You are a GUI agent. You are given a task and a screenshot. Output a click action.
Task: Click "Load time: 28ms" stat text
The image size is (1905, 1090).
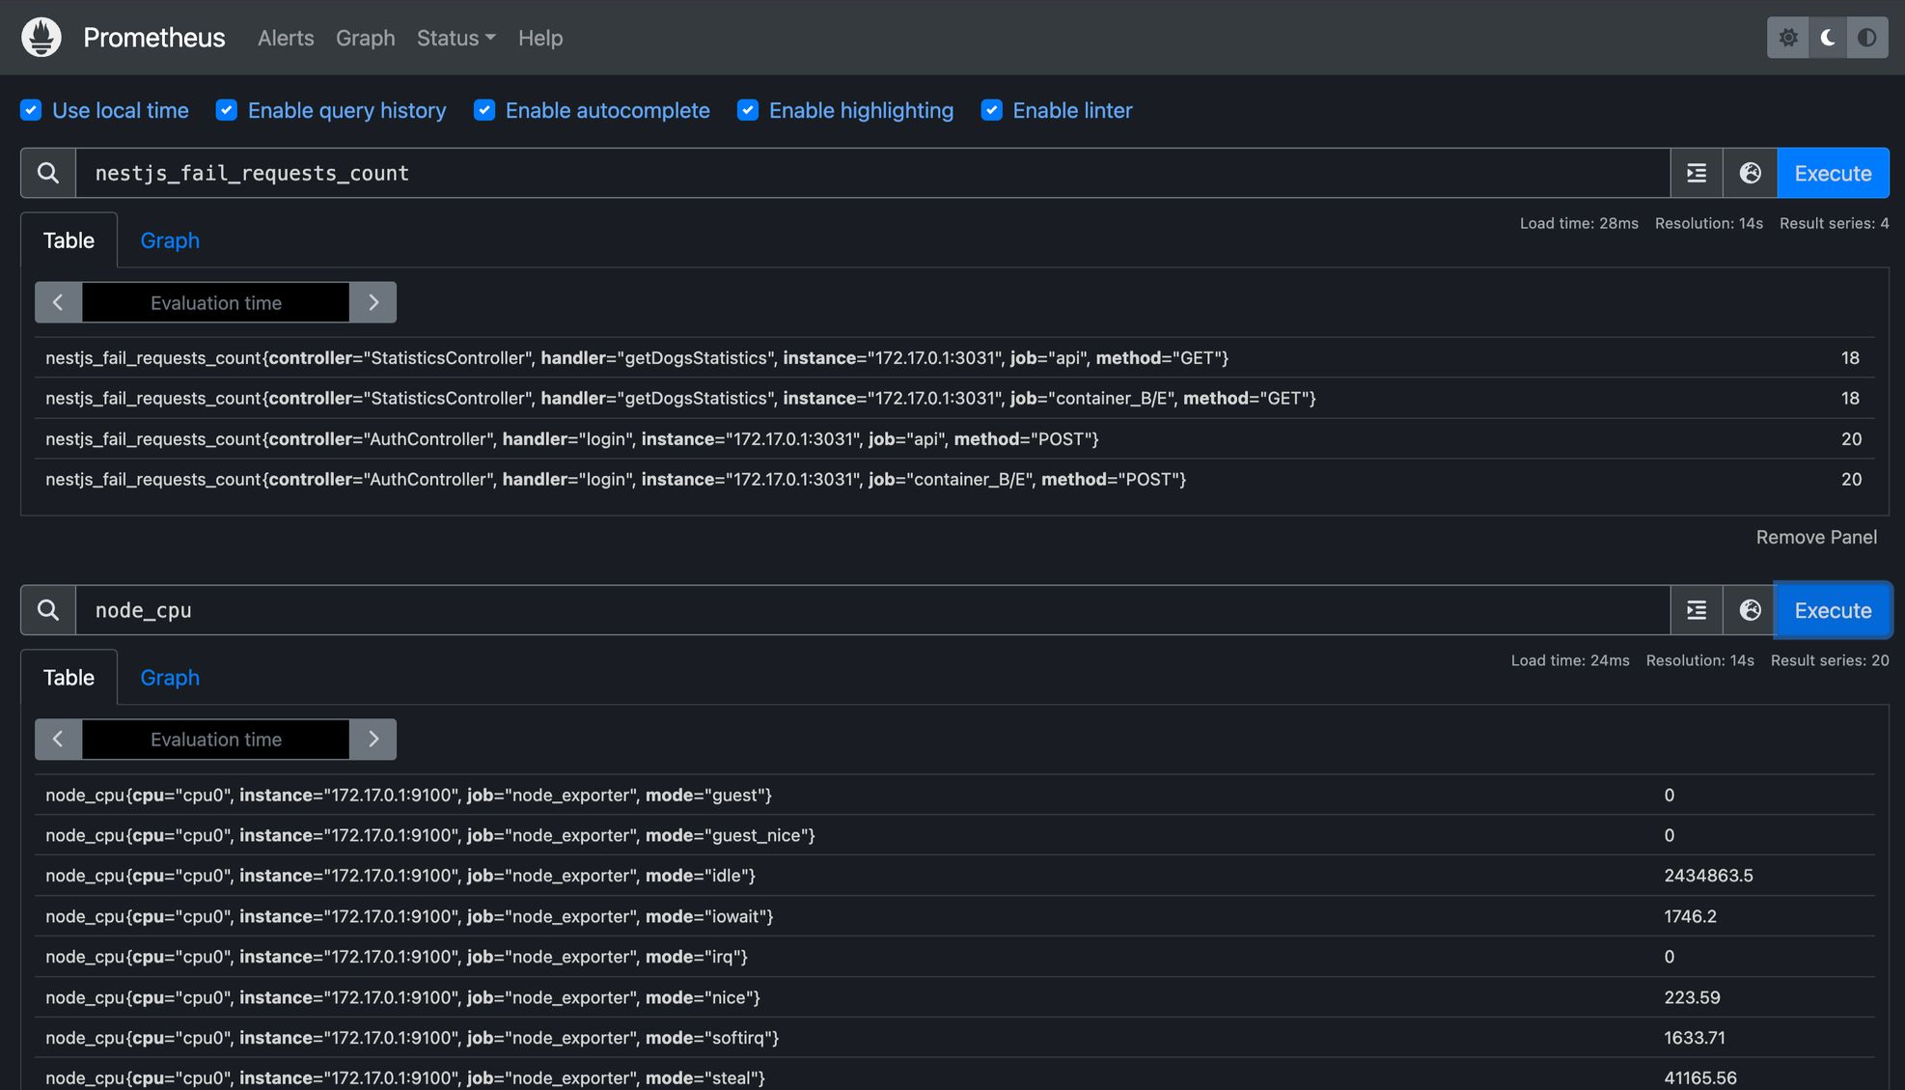[1579, 223]
